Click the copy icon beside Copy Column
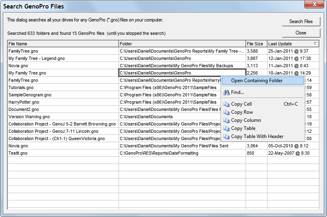This screenshot has height=217, width=327. [226, 120]
